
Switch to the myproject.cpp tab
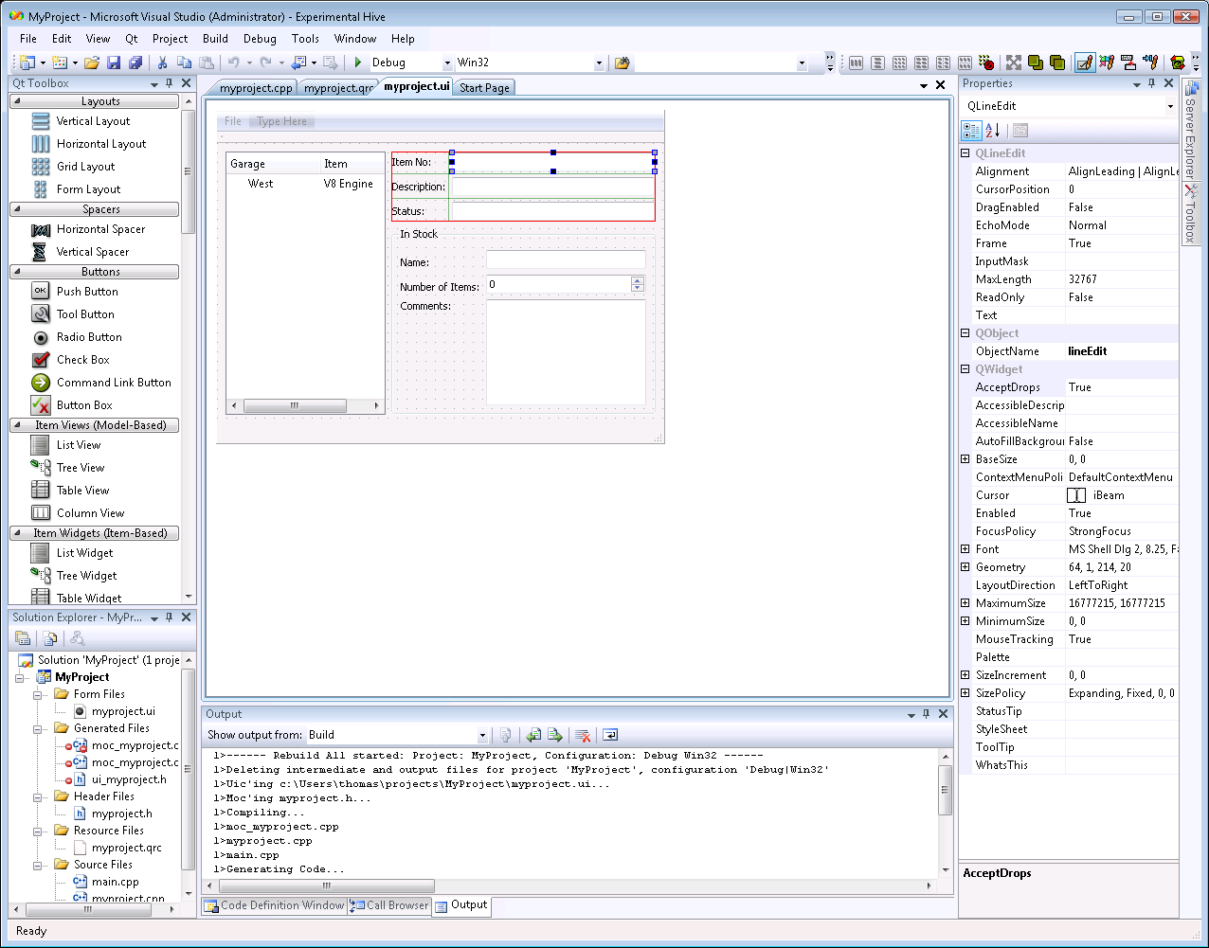click(x=255, y=88)
